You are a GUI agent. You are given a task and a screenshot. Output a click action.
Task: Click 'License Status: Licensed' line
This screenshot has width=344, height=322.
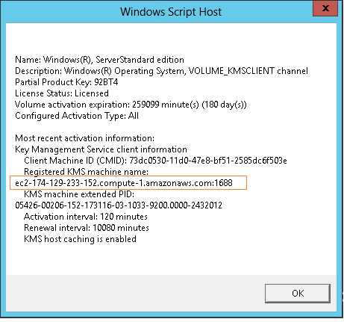[x=62, y=93]
